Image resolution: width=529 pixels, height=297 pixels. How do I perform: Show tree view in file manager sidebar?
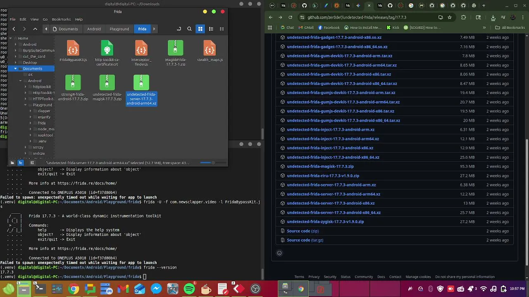click(20, 163)
